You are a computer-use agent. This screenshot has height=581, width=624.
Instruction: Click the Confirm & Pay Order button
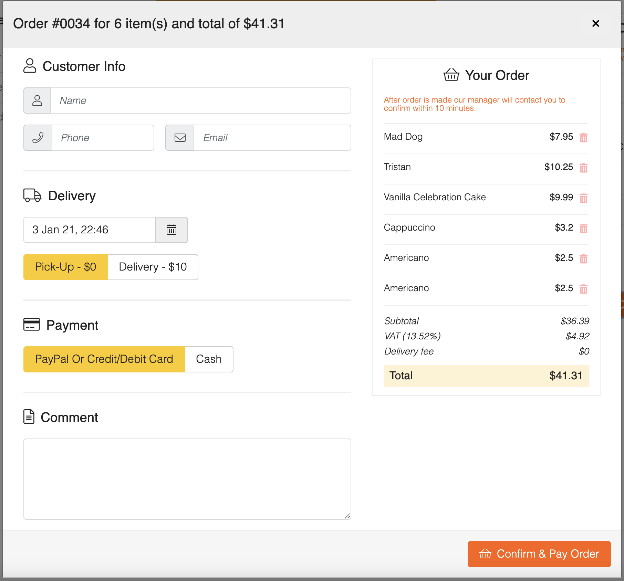[x=539, y=554]
